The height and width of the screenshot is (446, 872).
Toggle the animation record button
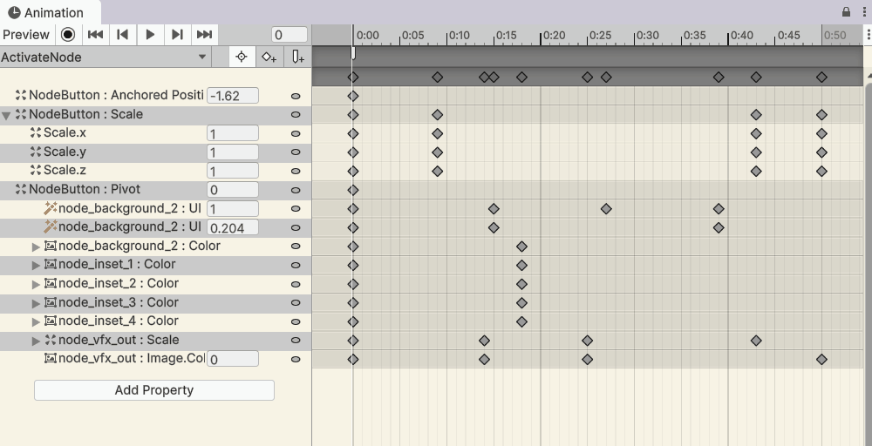point(68,35)
